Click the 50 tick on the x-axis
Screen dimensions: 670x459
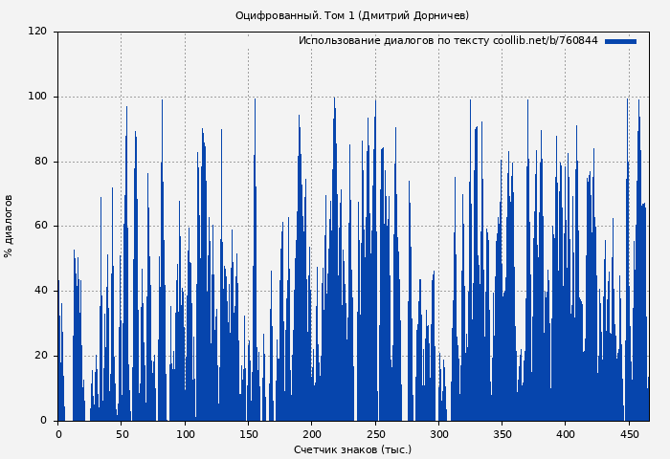[x=122, y=434]
